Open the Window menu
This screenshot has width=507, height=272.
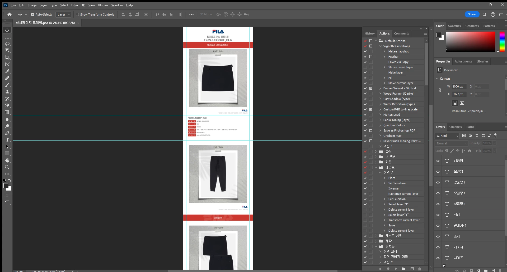pos(117,5)
